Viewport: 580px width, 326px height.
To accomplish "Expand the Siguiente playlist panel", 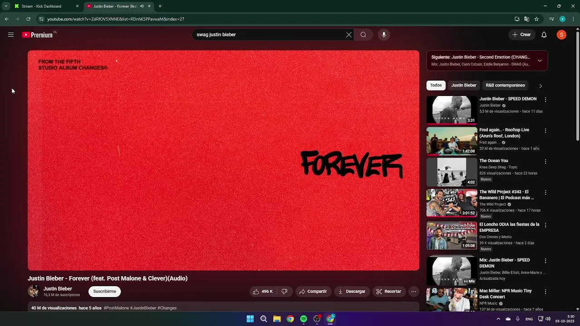I will click(x=540, y=61).
